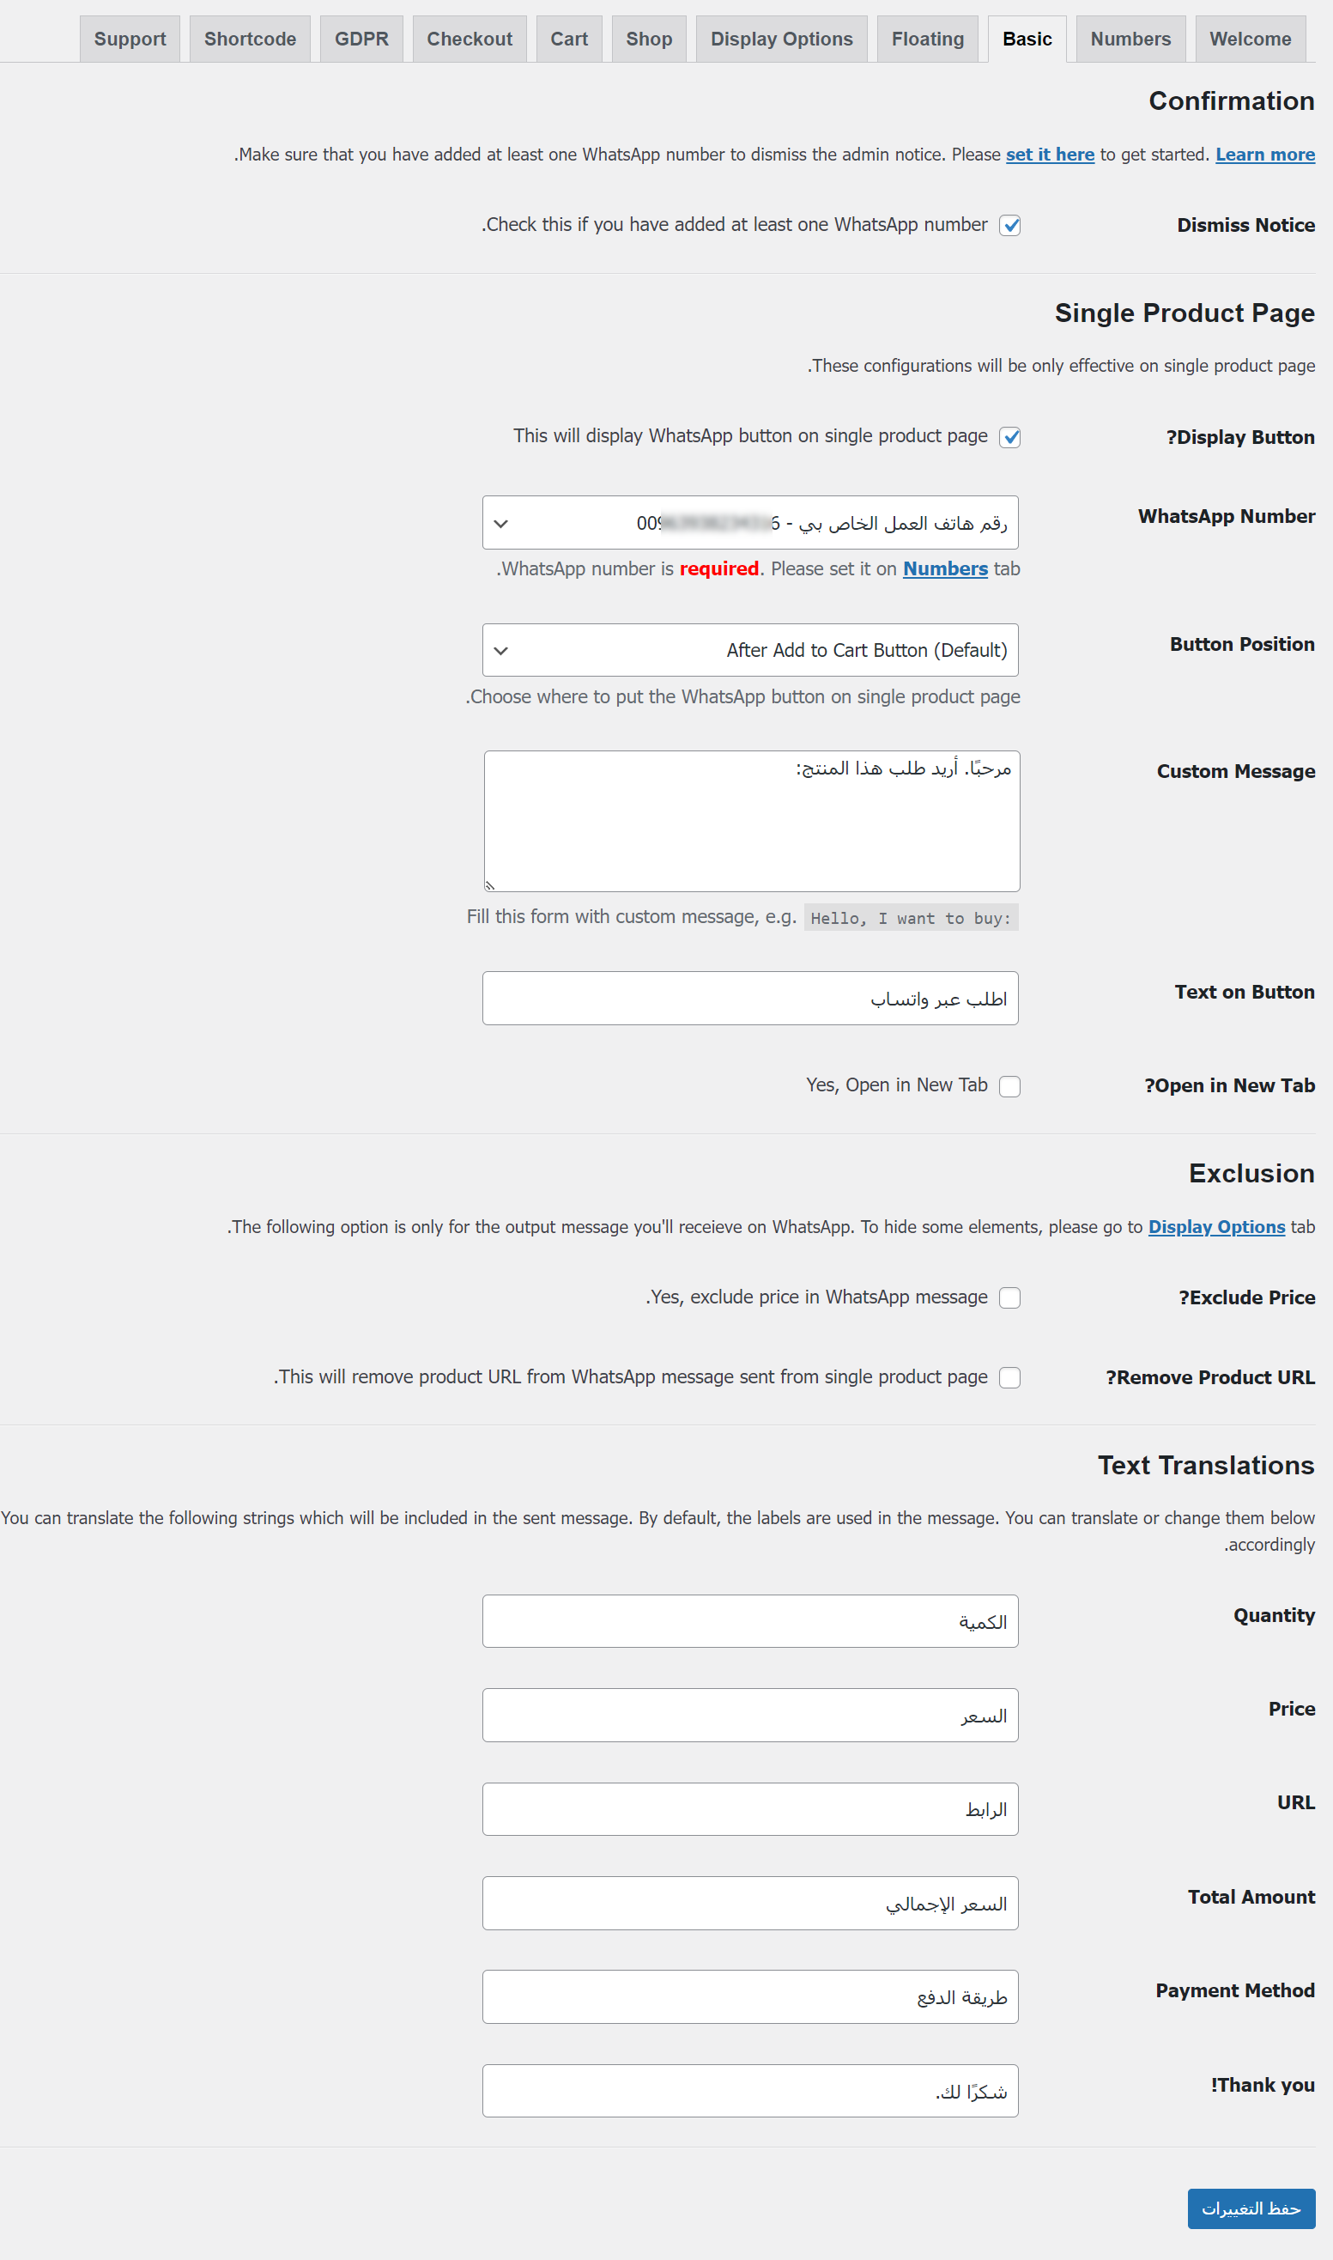
Task: Open the Numbers tab
Action: (1130, 39)
